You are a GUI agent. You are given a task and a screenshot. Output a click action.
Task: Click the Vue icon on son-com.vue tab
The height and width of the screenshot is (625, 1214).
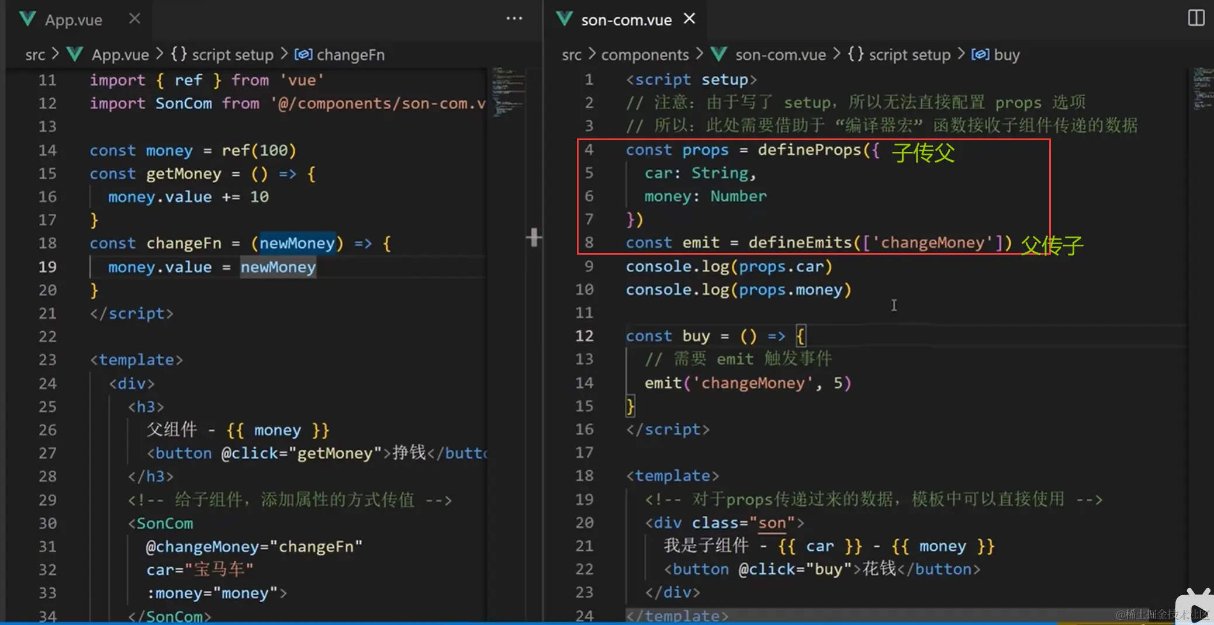point(564,19)
